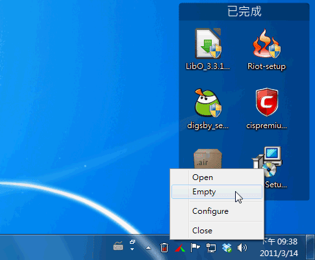Open the volume speaker icon
Viewport: 315px width, 260px height.
tap(242, 248)
